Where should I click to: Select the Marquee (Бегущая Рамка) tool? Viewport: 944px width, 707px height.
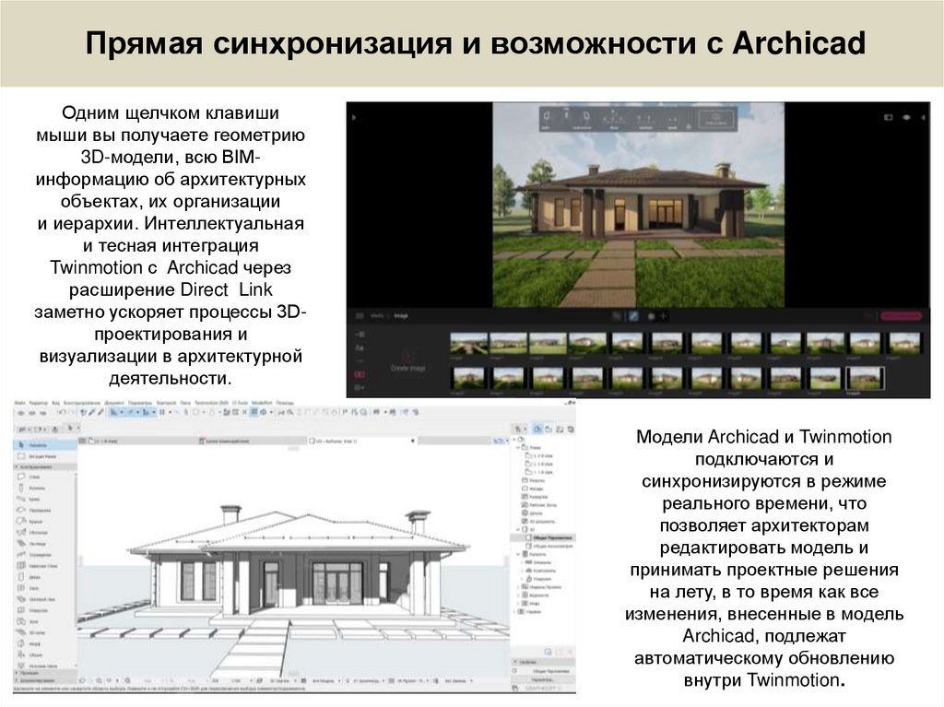(x=45, y=456)
